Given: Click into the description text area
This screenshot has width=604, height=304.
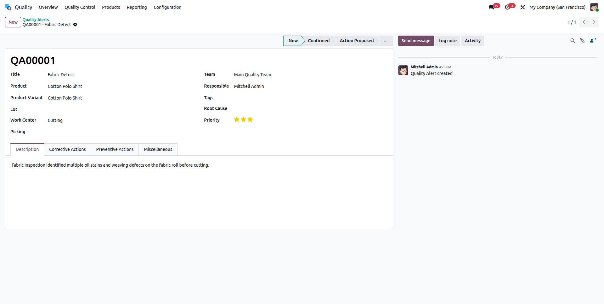Looking at the screenshot, I should click(x=199, y=165).
